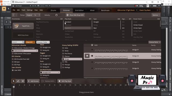Open the Settings menu

coord(30,10)
